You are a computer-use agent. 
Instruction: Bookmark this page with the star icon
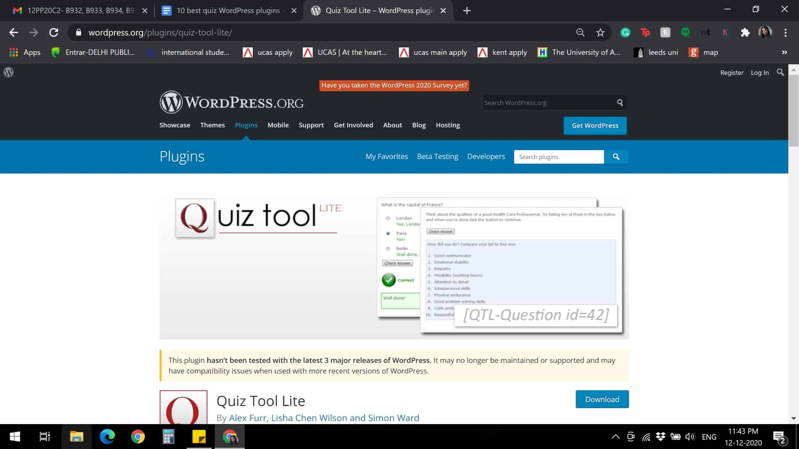600,32
